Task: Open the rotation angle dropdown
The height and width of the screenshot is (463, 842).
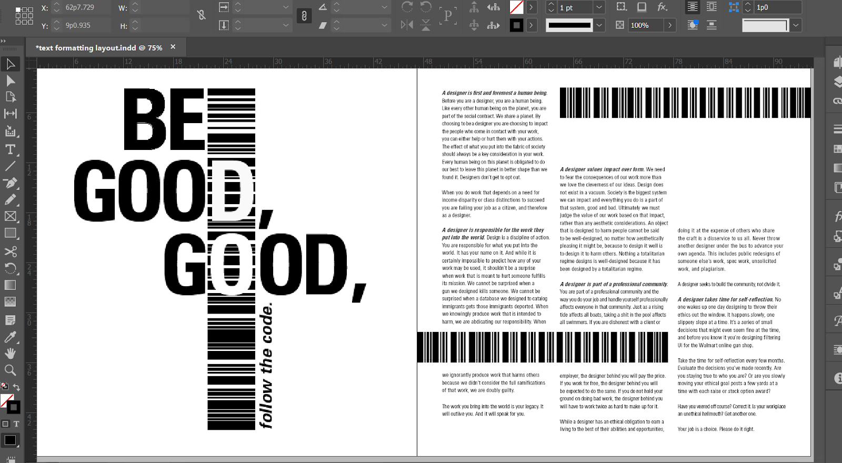Action: pyautogui.click(x=385, y=7)
